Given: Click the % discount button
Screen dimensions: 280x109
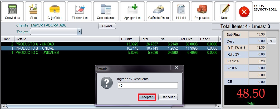Looking at the screenshot, I should click(271, 41).
